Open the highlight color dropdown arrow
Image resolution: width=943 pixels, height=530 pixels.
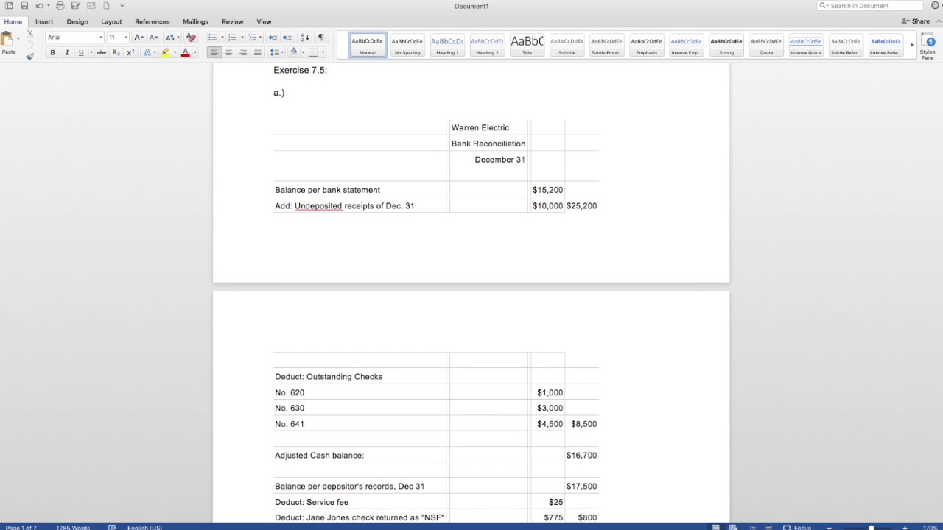[175, 53]
